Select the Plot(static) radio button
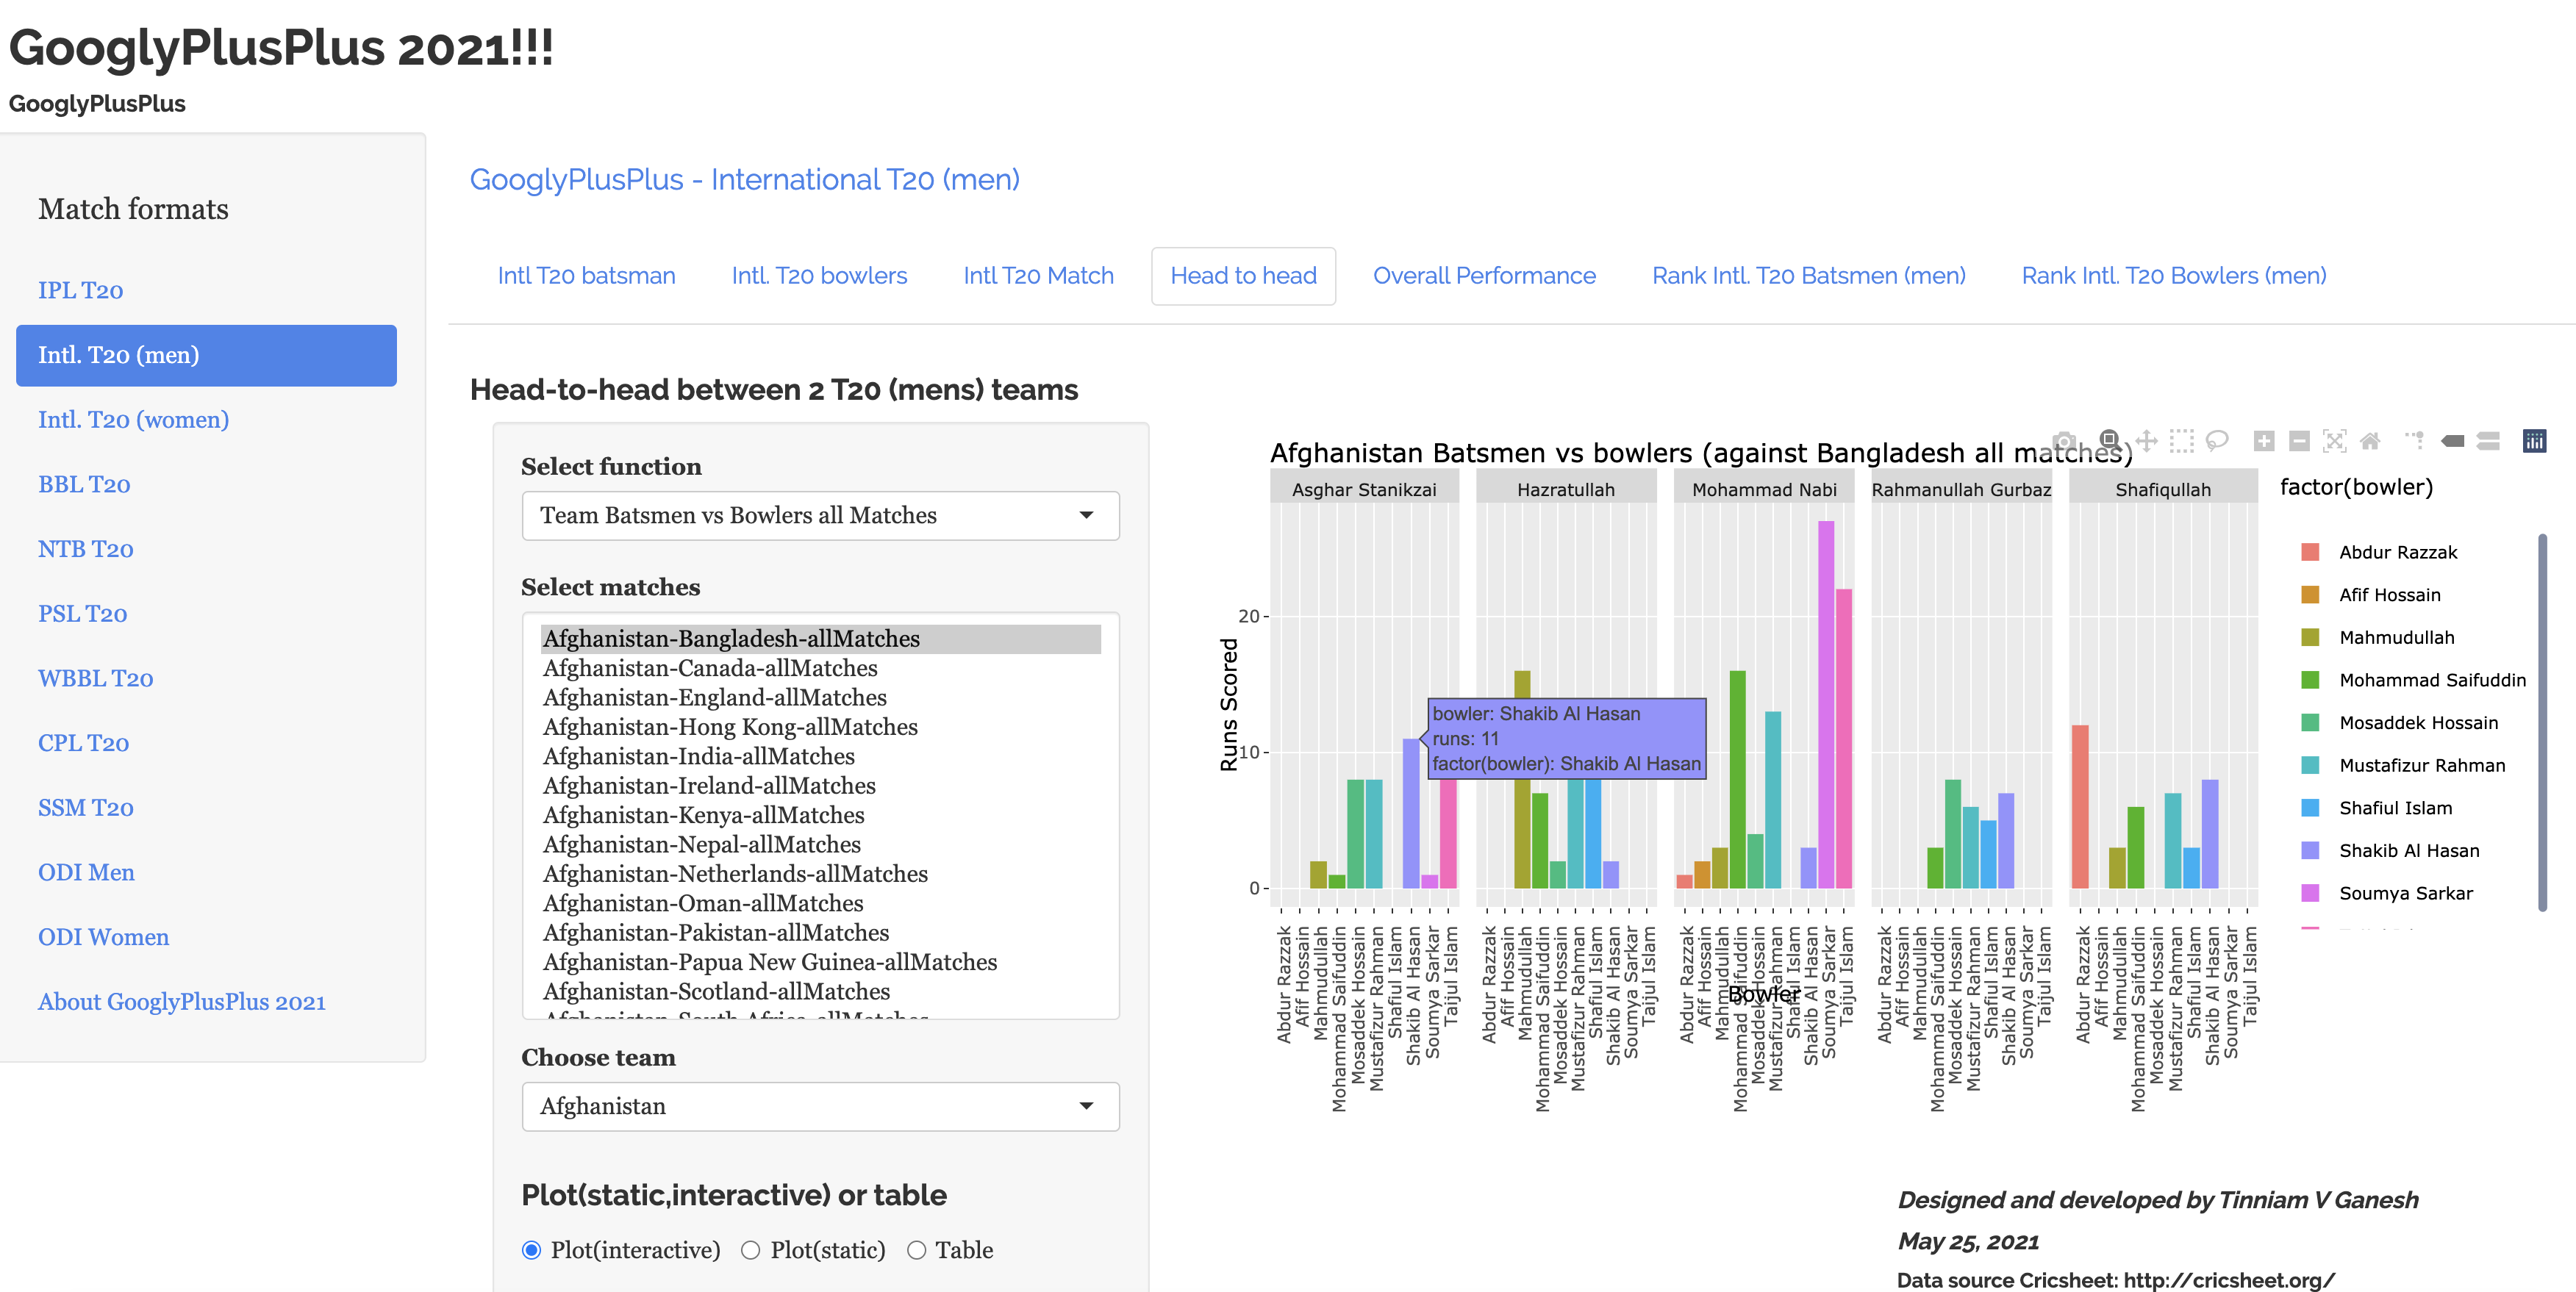Image resolution: width=2576 pixels, height=1292 pixels. coord(751,1250)
